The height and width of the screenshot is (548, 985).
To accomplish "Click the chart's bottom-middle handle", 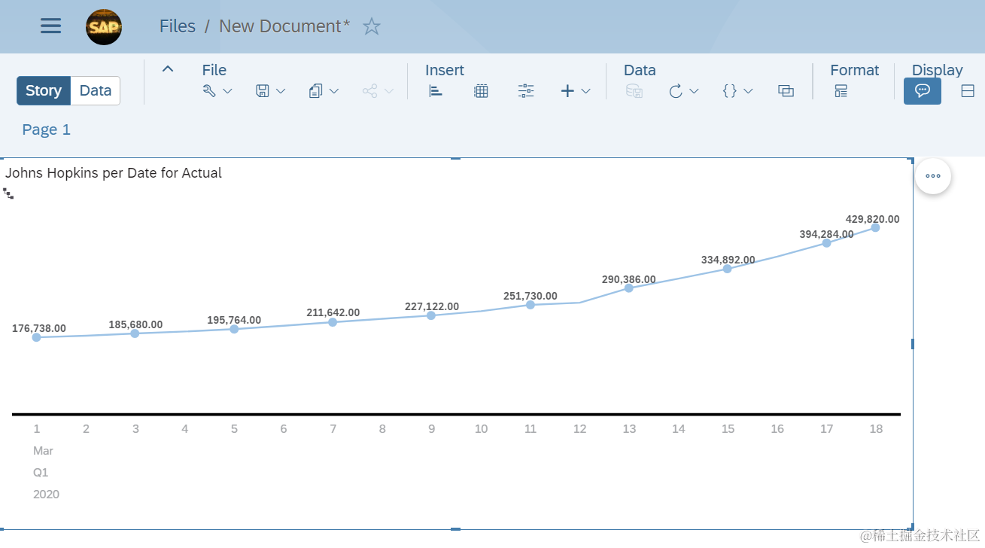I will tap(455, 529).
